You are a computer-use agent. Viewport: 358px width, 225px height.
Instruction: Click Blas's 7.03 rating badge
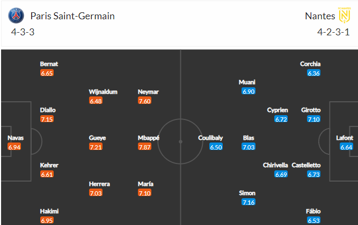pyautogui.click(x=248, y=147)
